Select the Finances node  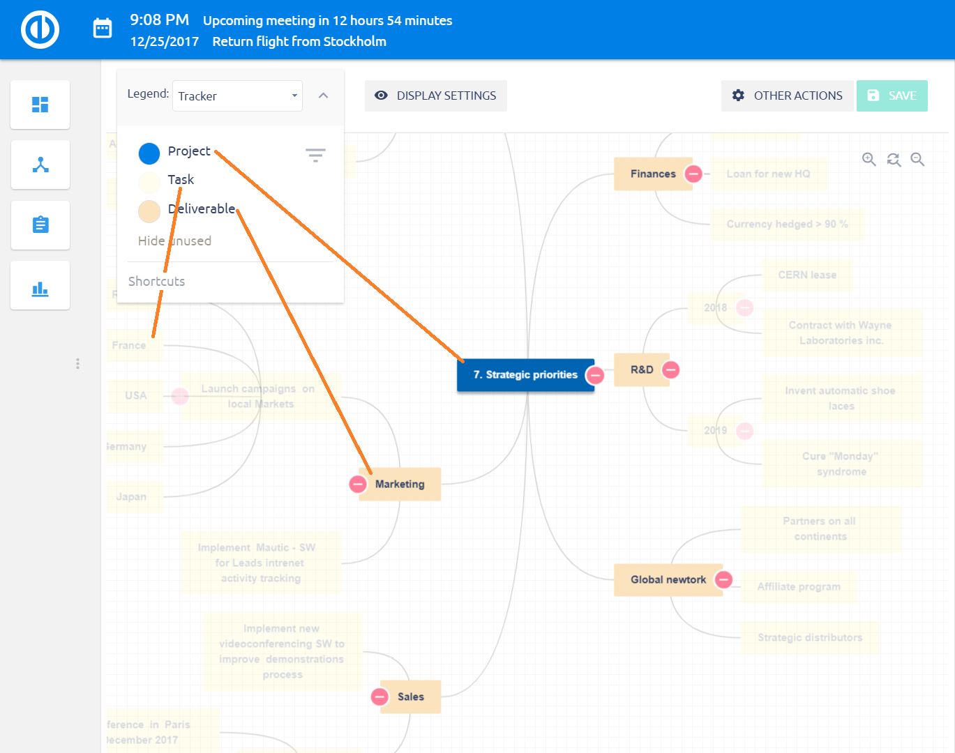click(653, 174)
